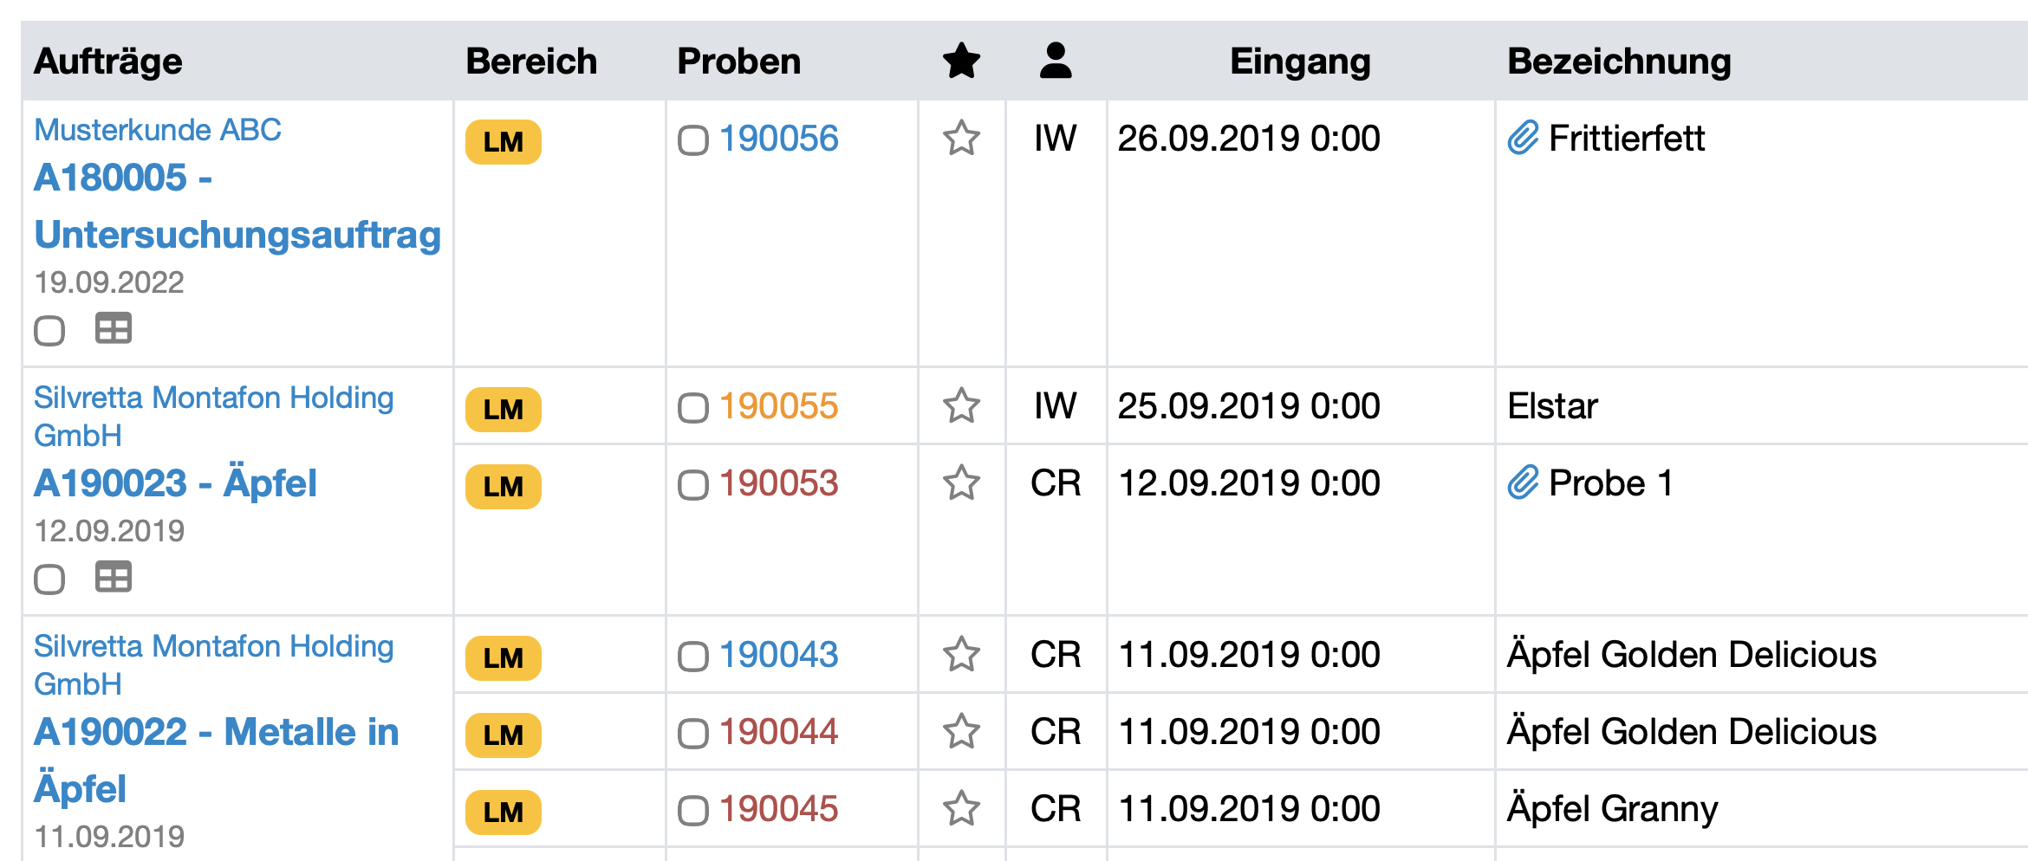
Task: Toggle favorite star for sample 190053
Action: (961, 483)
